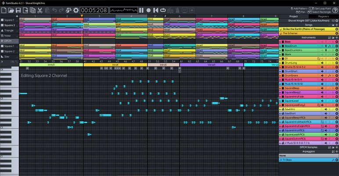
Task: Click the scissors Cut icon
Action: (x=40, y=10)
